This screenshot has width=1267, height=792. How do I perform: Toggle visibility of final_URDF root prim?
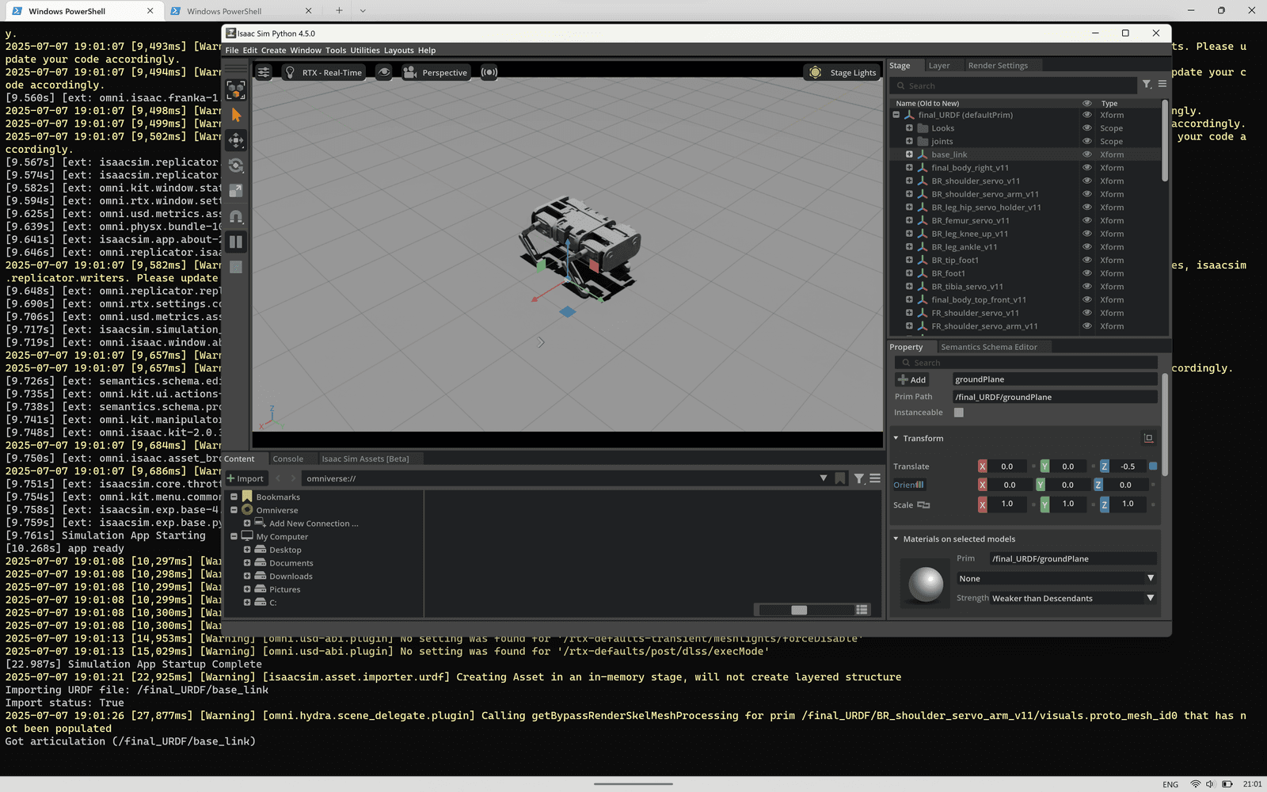[1086, 115]
